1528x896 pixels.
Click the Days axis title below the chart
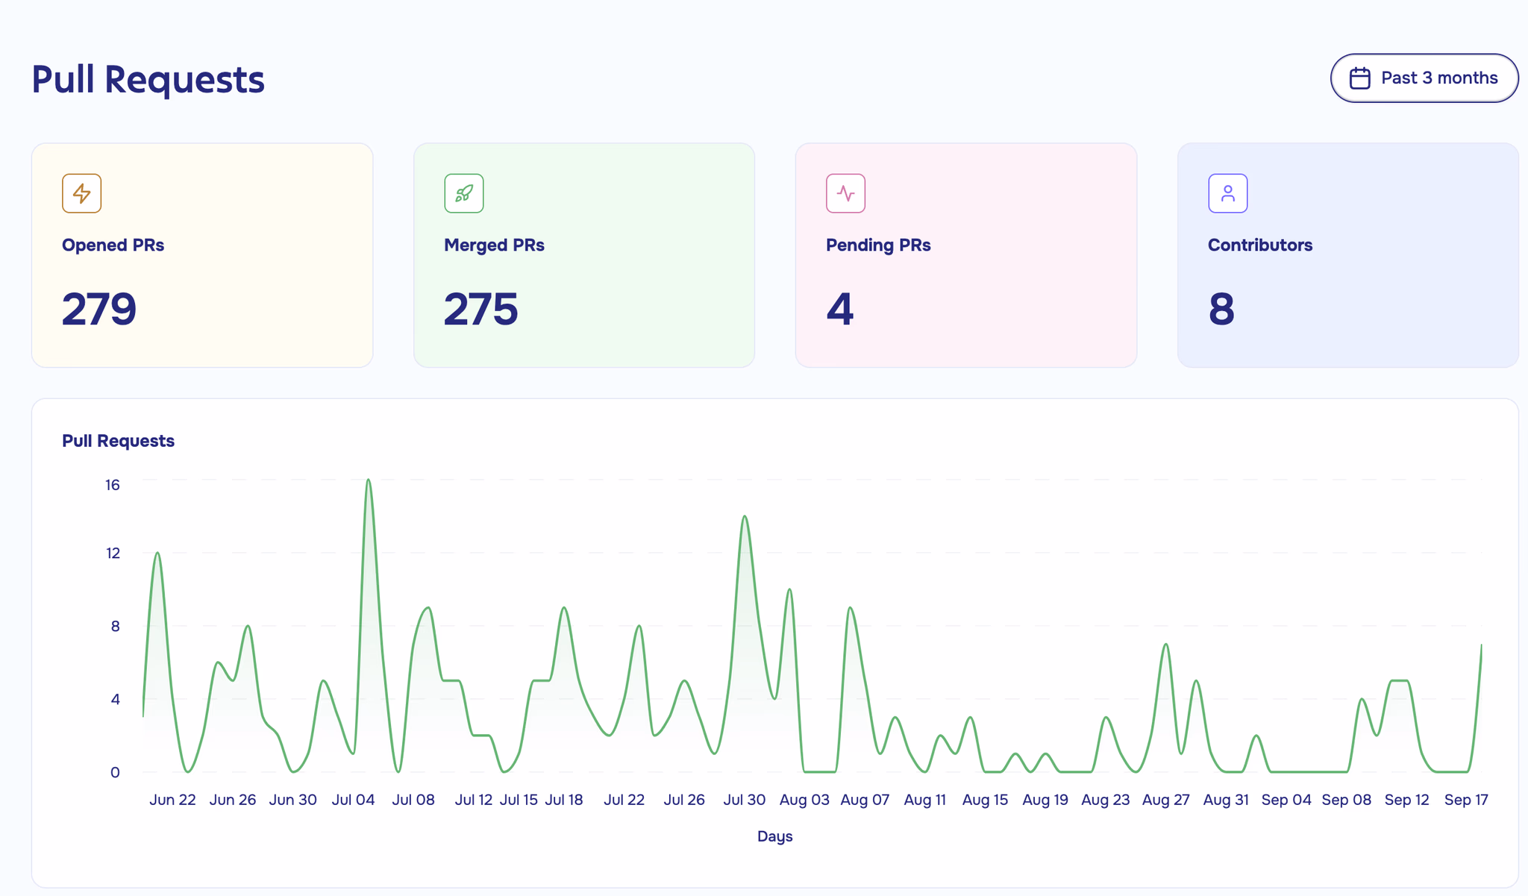[775, 836]
